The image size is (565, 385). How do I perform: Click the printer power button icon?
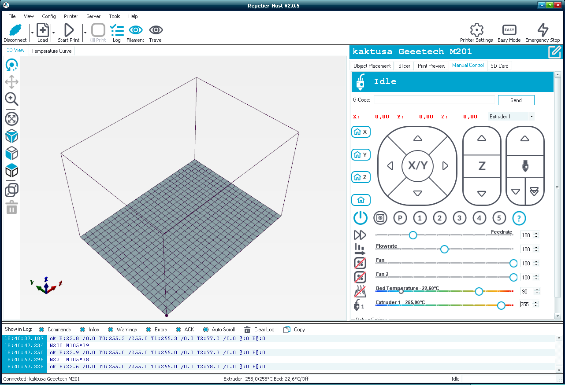pos(361,218)
